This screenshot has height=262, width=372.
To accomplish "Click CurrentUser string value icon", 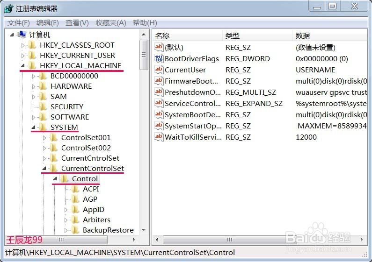I will pos(159,70).
